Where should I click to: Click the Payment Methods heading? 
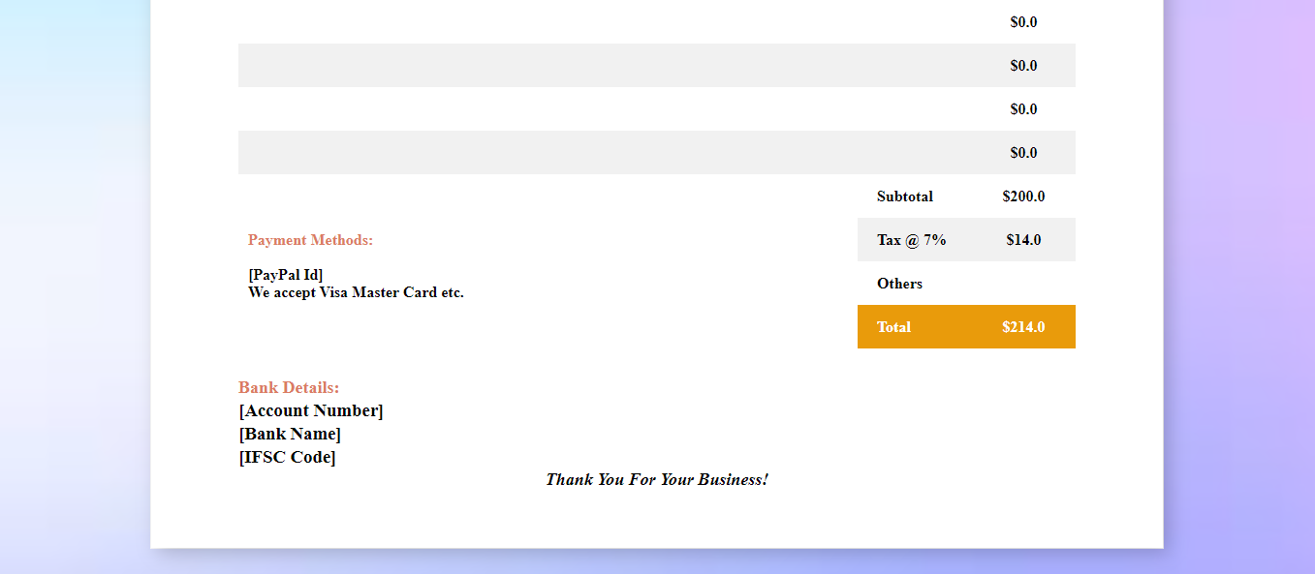(310, 239)
